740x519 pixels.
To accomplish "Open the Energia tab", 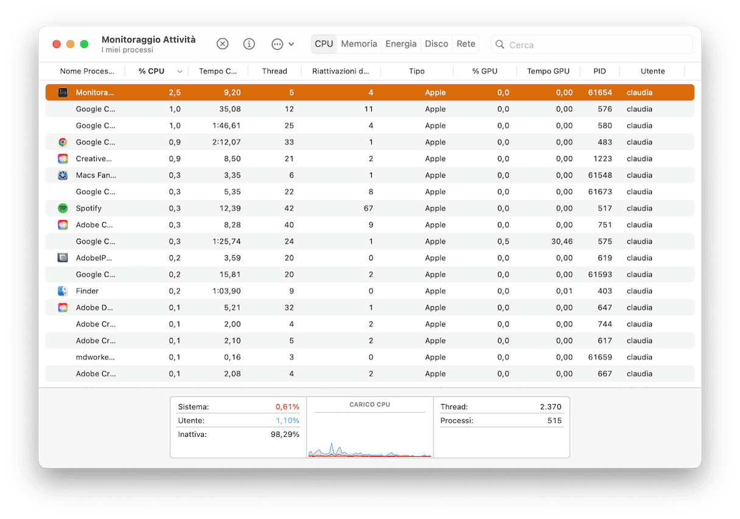I will click(x=401, y=44).
